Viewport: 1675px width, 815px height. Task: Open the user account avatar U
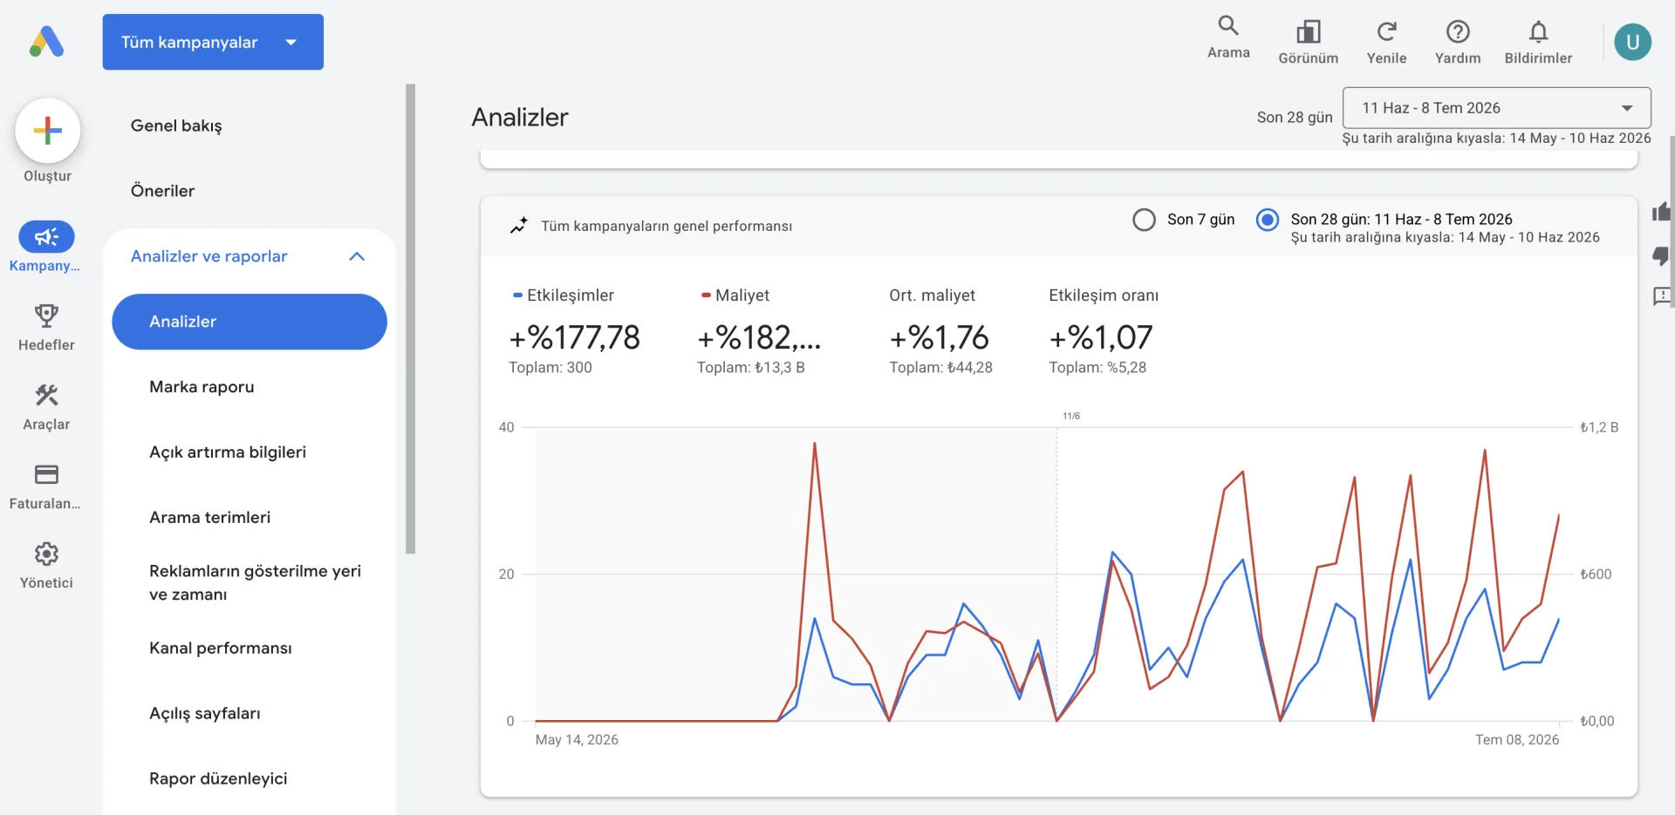point(1632,42)
